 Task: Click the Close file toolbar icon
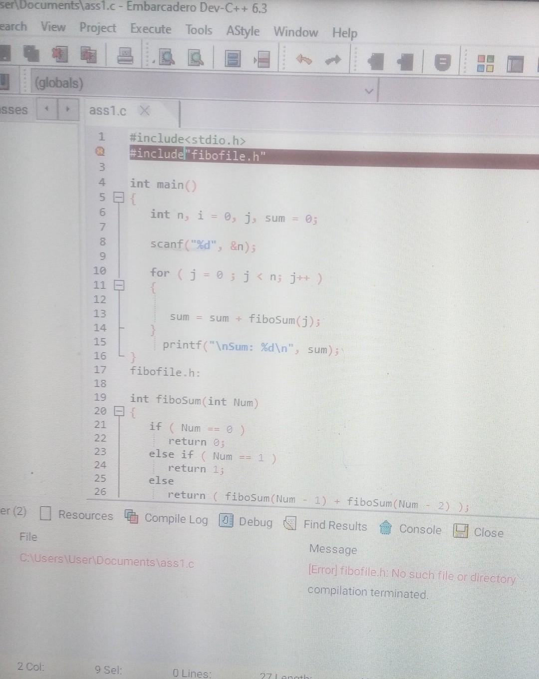click(60, 54)
